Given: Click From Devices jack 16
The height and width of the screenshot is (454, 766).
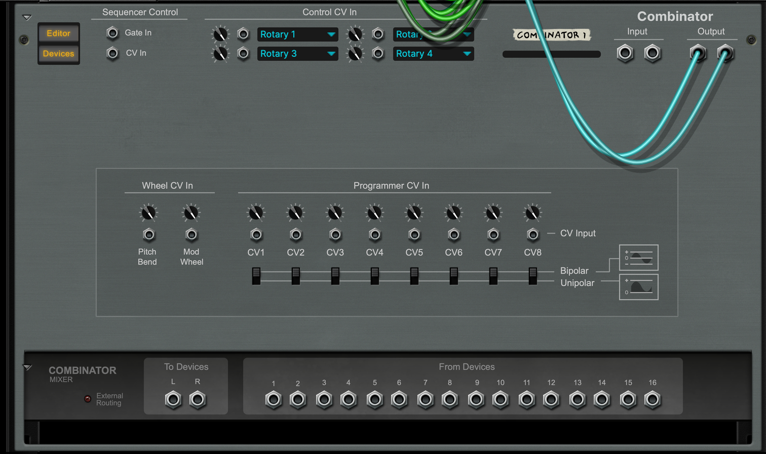Looking at the screenshot, I should coord(653,400).
